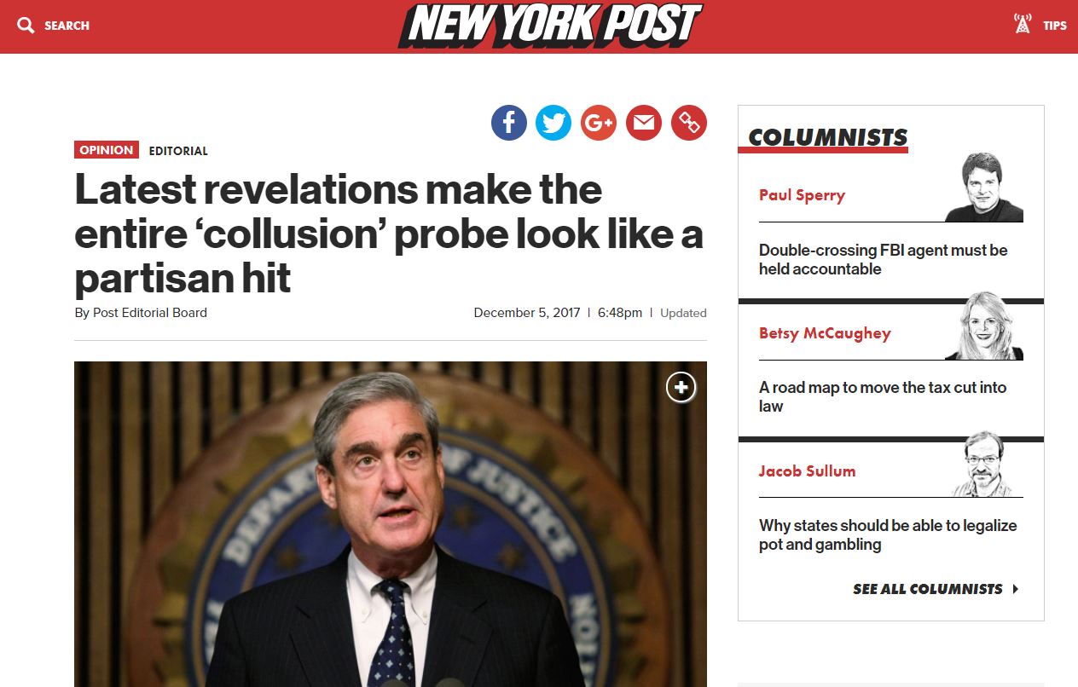Open search via magnifying glass icon
This screenshot has height=687, width=1078.
pos(26,26)
